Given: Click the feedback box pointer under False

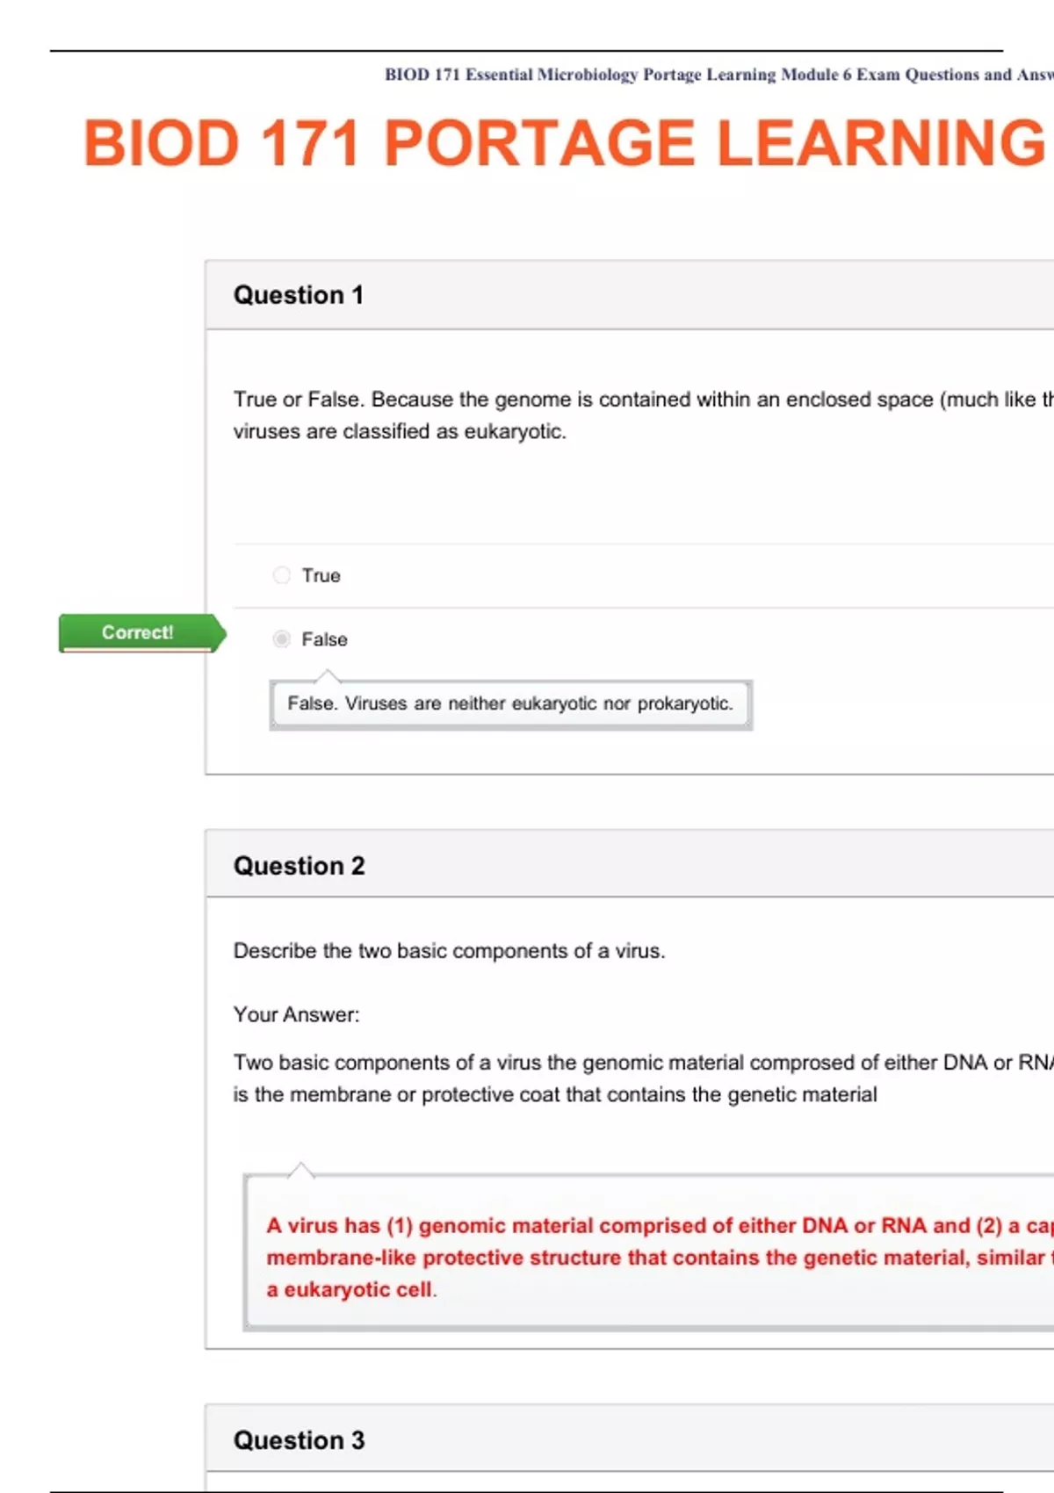Looking at the screenshot, I should tap(328, 675).
